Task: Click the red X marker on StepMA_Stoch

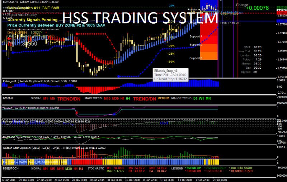Action: [77, 113]
